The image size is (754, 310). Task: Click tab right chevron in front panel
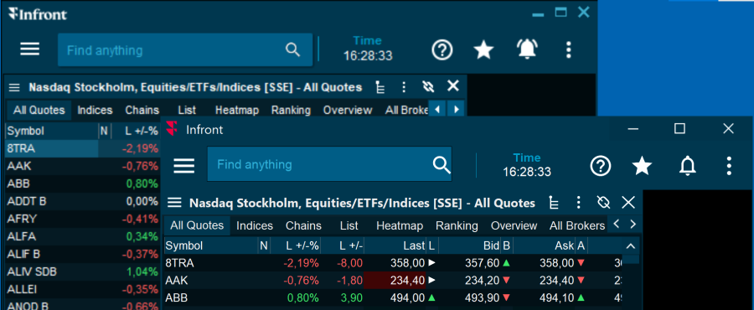[633, 224]
